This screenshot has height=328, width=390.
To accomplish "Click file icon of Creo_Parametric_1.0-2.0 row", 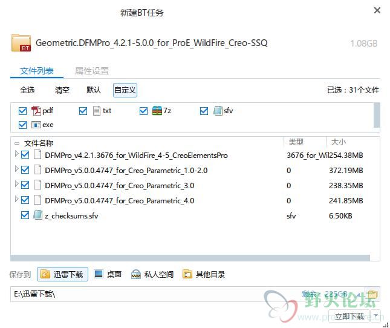I will click(37, 169).
